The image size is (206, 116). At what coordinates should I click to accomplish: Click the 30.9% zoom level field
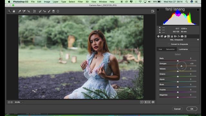pyautogui.click(x=17, y=102)
